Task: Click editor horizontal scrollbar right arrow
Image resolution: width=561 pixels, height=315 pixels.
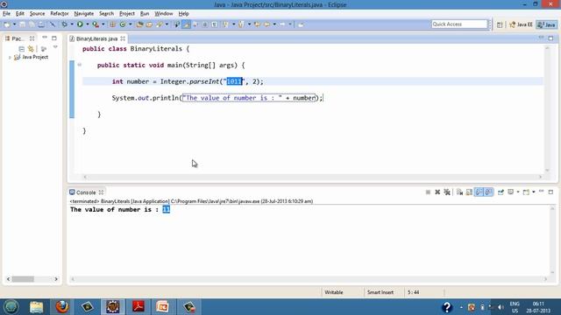Action: [x=540, y=177]
